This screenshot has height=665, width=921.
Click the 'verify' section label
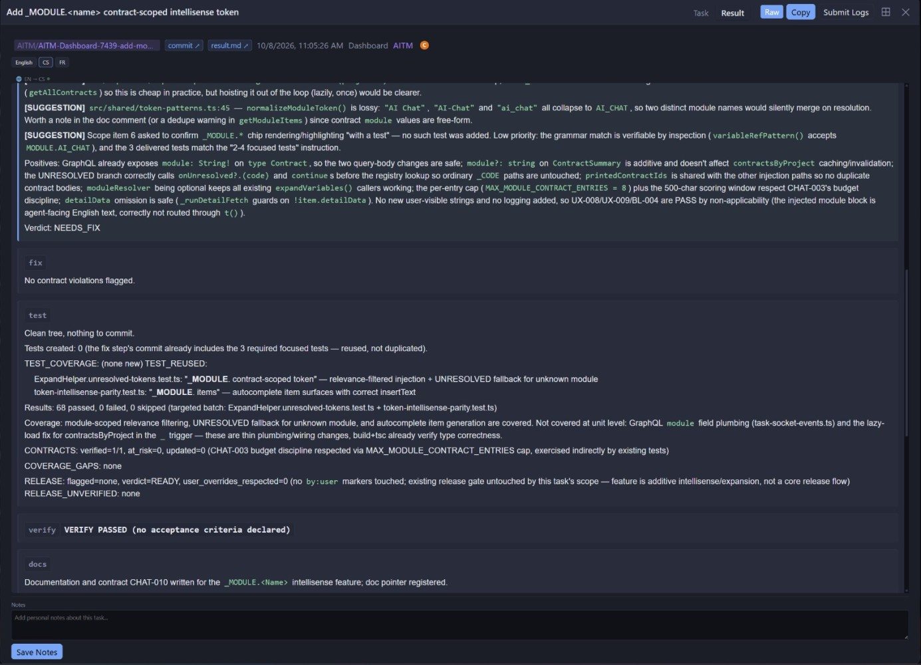42,530
